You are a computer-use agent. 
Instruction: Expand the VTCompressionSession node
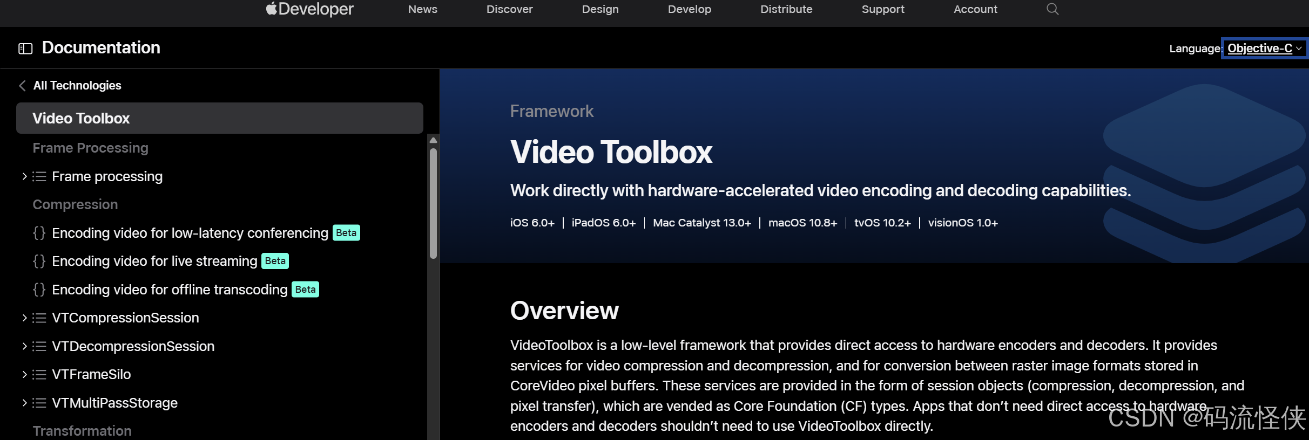click(x=24, y=318)
